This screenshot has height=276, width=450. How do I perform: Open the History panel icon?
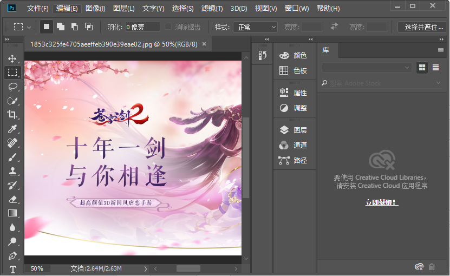click(262, 55)
